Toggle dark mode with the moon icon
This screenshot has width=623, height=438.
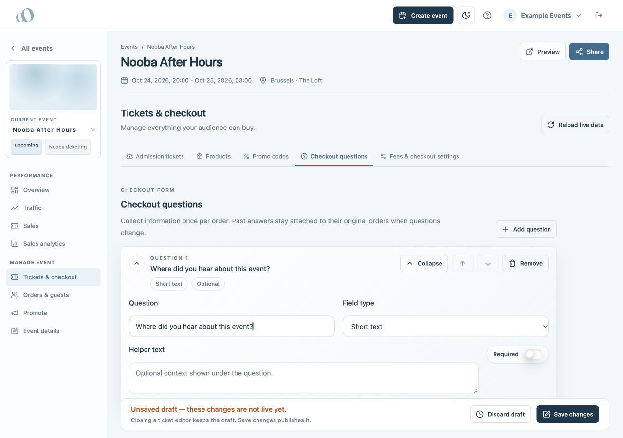(x=466, y=16)
